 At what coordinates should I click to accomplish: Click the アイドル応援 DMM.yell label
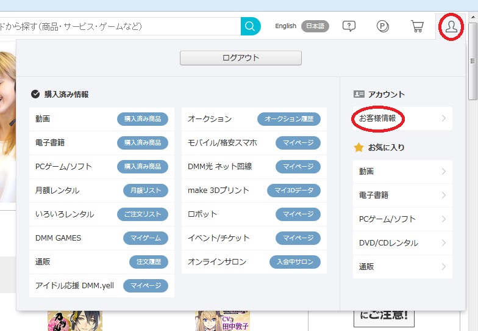(74, 286)
